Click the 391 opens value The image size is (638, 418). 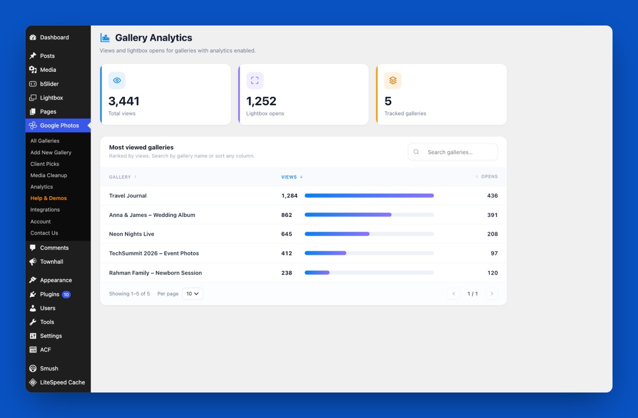tap(492, 215)
